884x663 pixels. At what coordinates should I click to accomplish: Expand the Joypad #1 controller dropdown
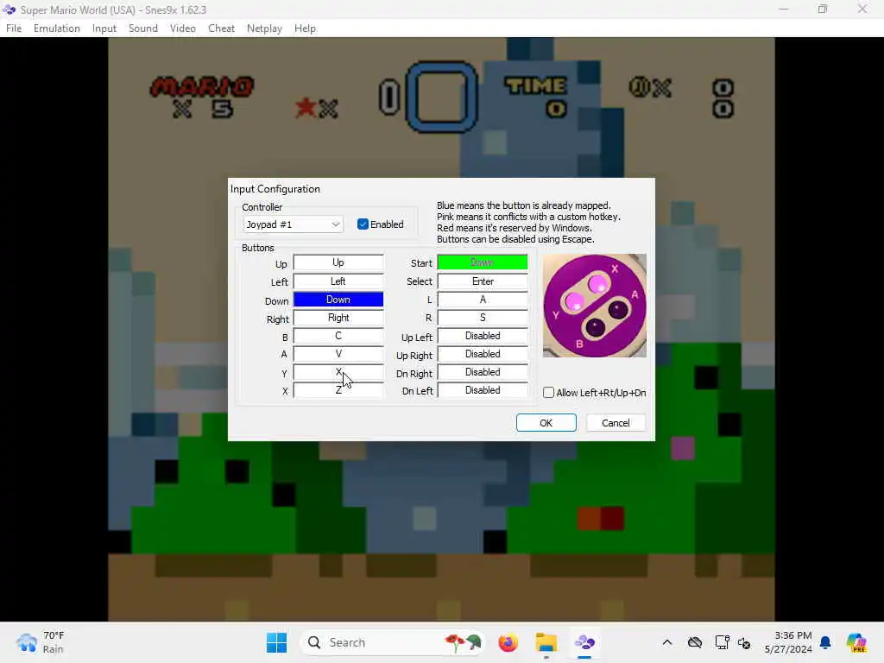tap(294, 224)
